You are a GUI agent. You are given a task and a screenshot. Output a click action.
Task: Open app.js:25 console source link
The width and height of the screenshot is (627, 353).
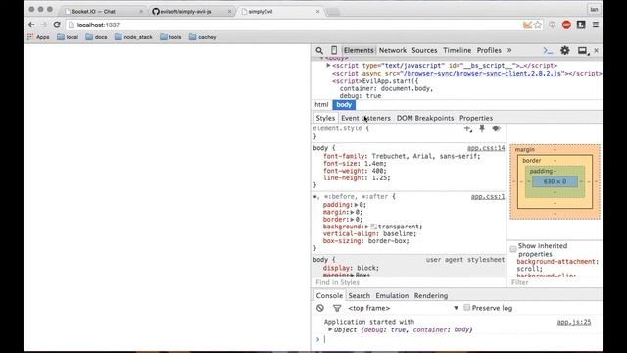click(x=574, y=322)
